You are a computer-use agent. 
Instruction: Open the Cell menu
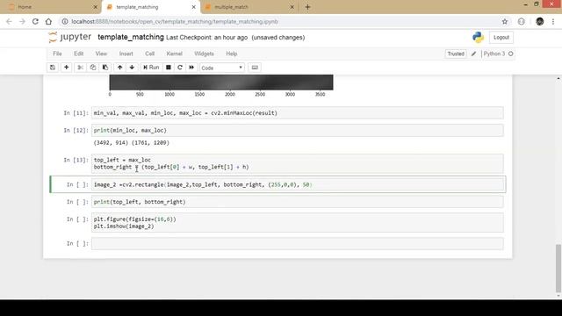(150, 54)
